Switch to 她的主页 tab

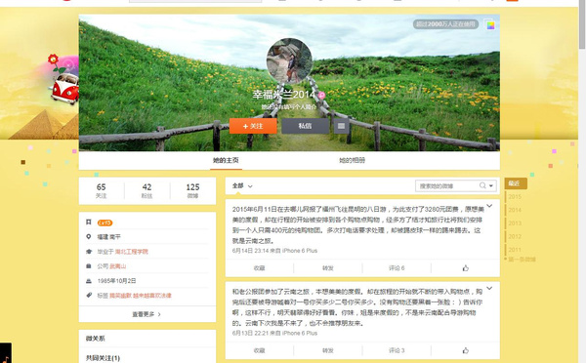pos(226,160)
